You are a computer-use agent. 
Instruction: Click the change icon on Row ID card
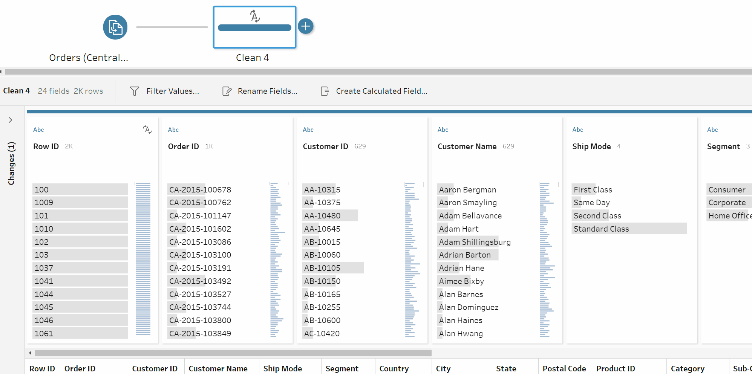coord(147,130)
